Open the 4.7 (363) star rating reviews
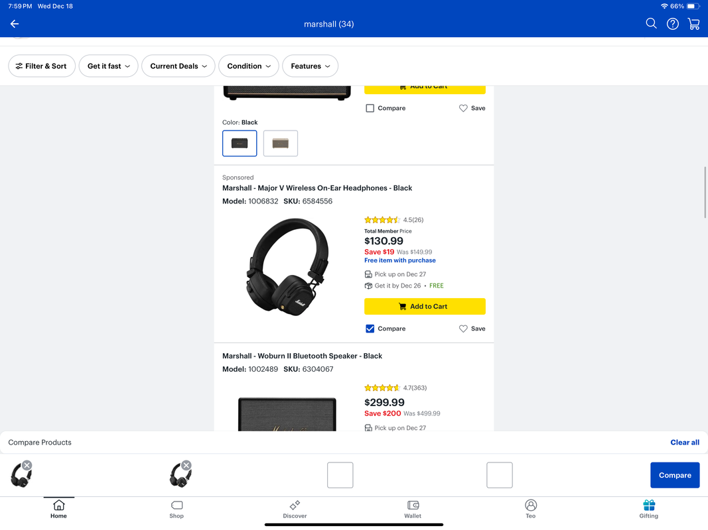The height and width of the screenshot is (530, 708). point(395,388)
